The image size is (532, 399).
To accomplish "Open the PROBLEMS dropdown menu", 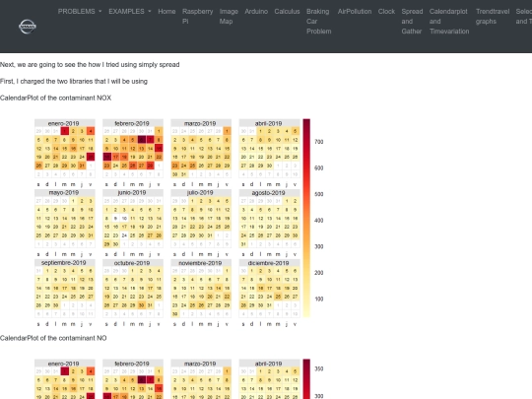I will pyautogui.click(x=80, y=12).
